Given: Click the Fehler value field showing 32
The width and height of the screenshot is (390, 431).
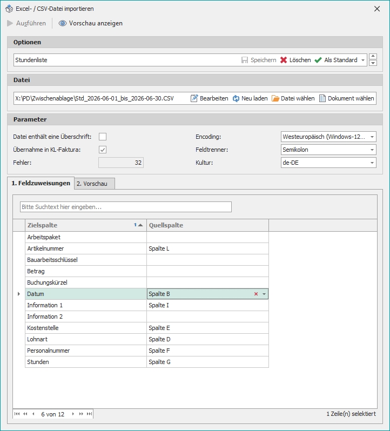Looking at the screenshot, I should pos(121,163).
